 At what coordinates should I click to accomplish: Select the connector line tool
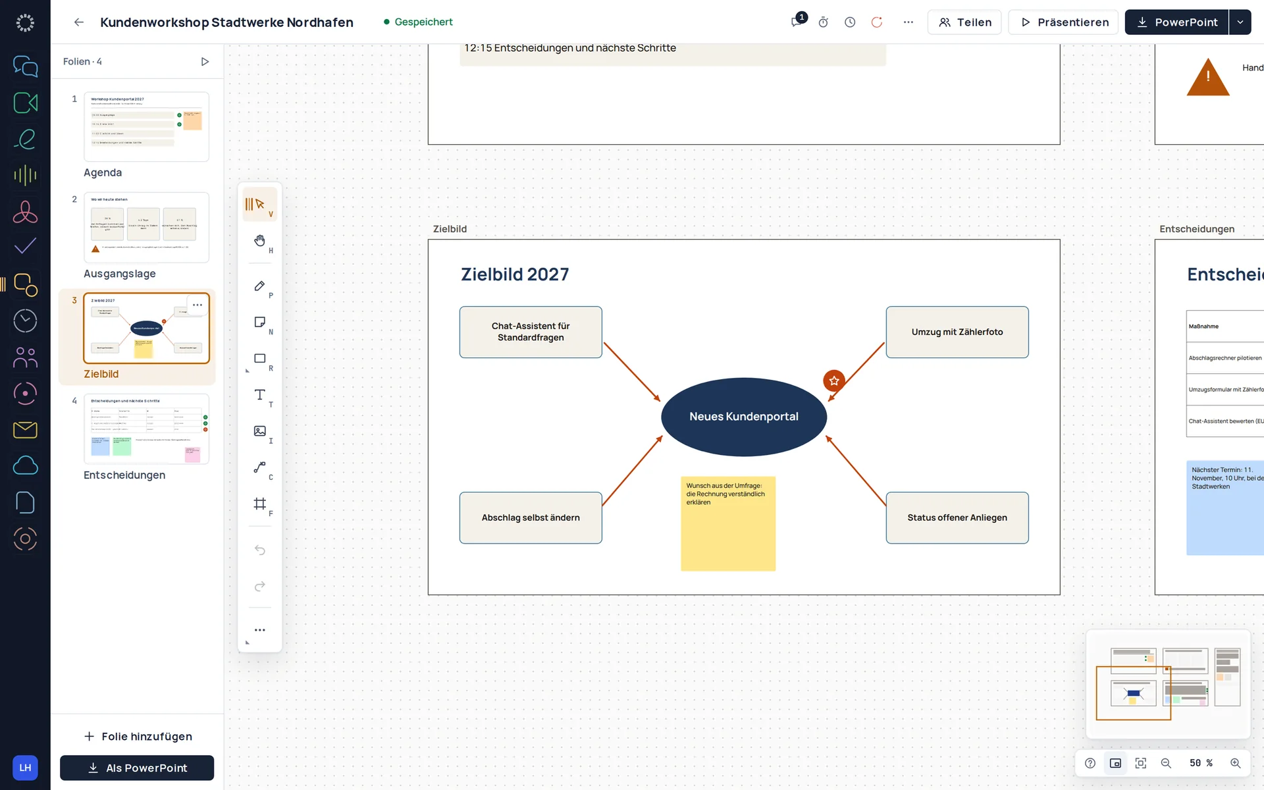260,467
